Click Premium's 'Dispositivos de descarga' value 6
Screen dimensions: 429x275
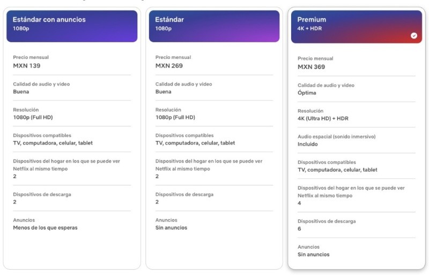(299, 228)
